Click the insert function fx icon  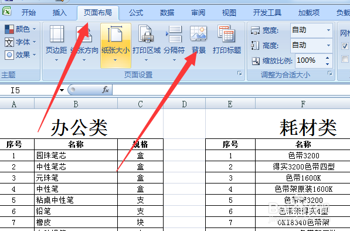click(x=106, y=90)
